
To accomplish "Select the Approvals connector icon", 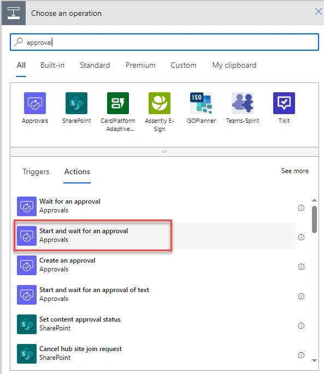I will coord(35,103).
